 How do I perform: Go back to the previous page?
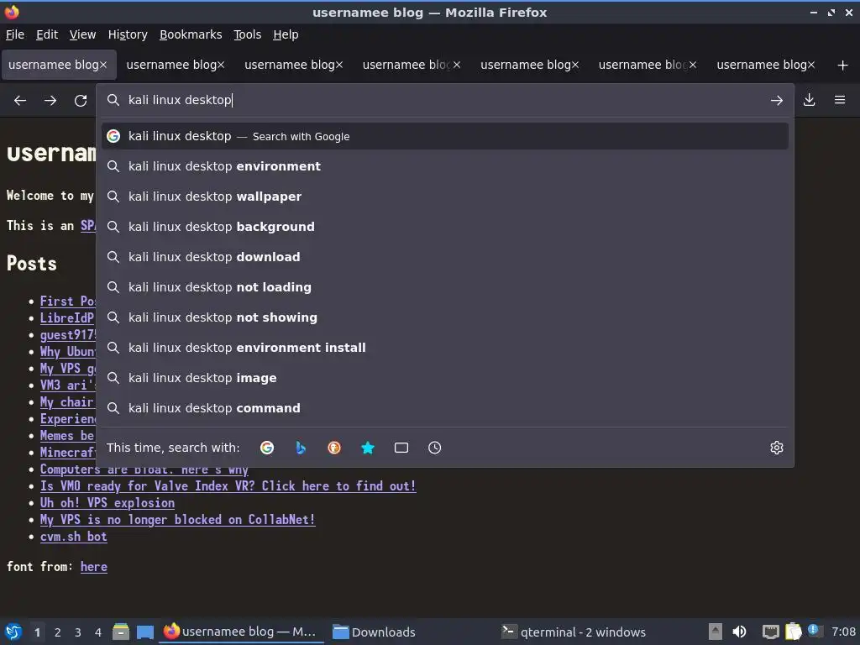20,101
